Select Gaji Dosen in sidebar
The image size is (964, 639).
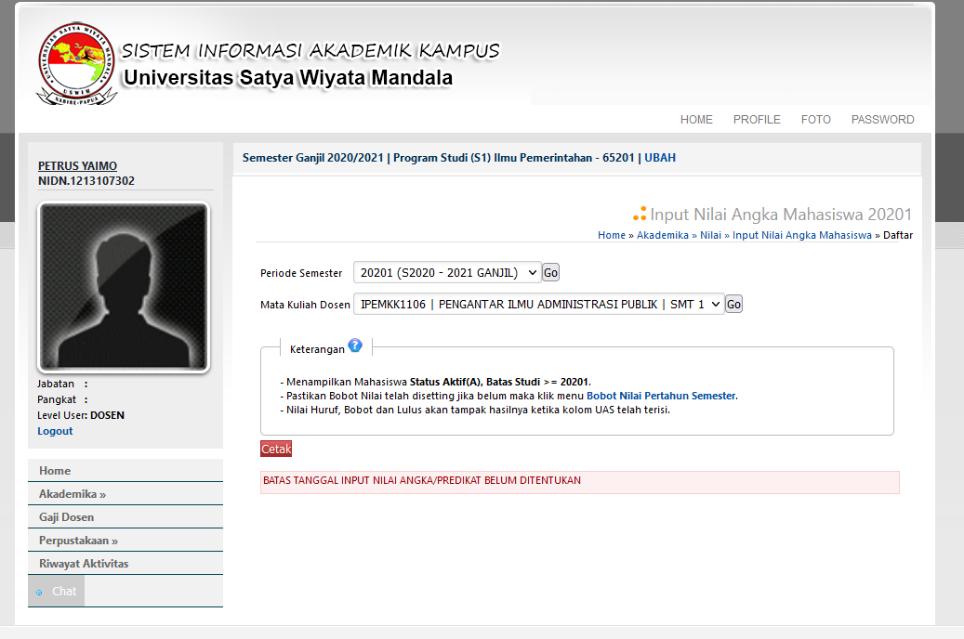coord(66,517)
